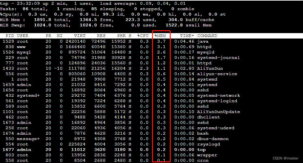Select PID 1677 running process
Viewport: 303px width, 163px height.
point(8,150)
